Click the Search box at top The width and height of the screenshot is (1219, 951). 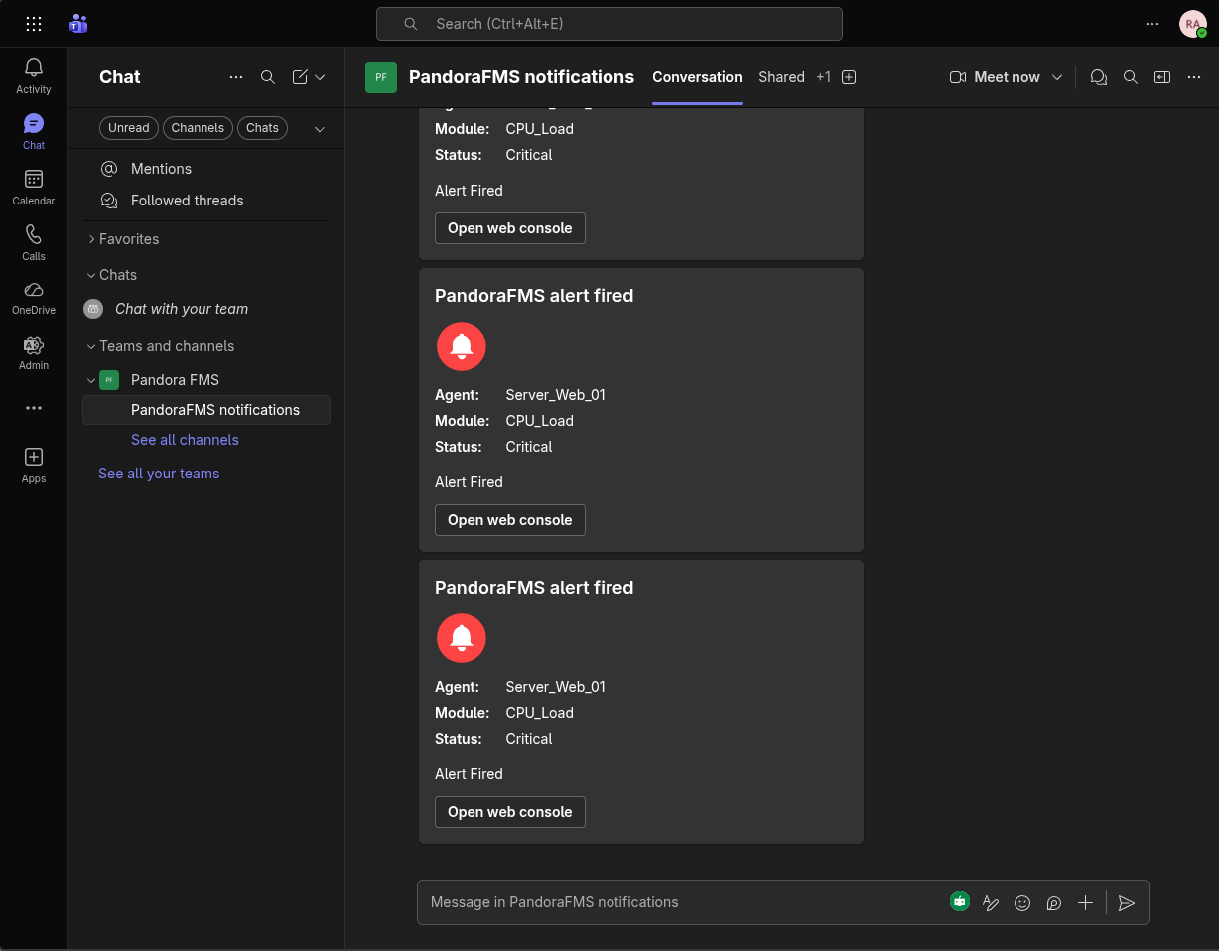point(609,24)
